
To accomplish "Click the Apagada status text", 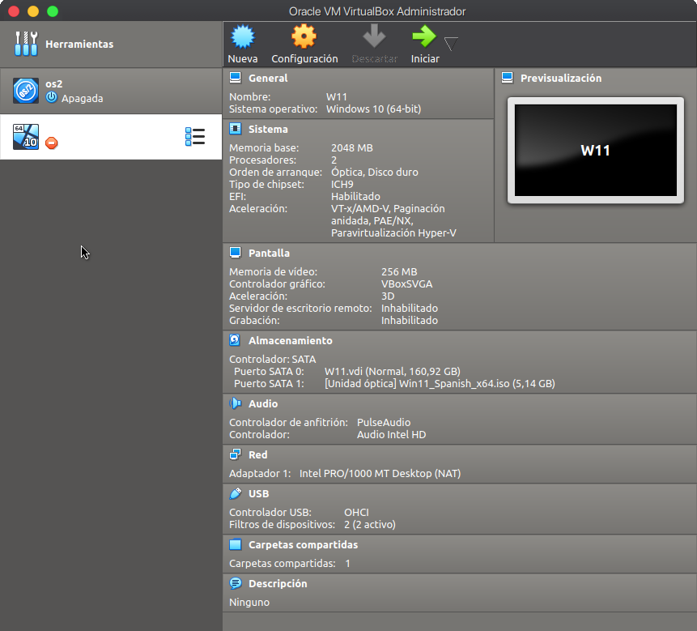I will tap(83, 98).
